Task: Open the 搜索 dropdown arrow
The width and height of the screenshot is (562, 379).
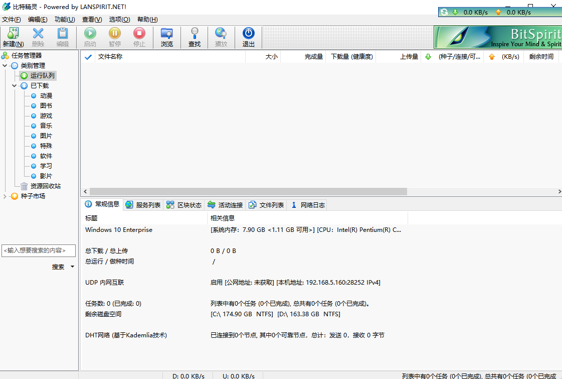Action: pyautogui.click(x=72, y=267)
